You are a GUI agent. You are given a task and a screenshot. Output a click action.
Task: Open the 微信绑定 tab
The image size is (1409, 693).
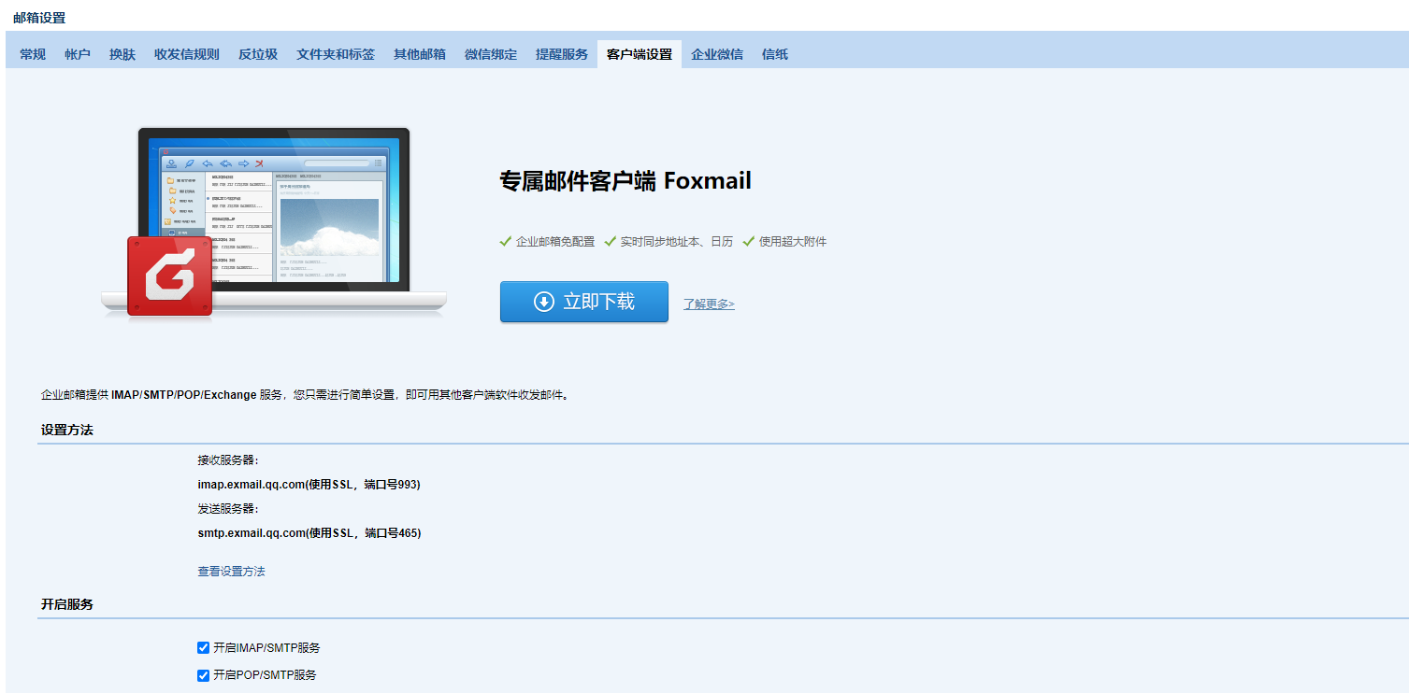pyautogui.click(x=491, y=54)
